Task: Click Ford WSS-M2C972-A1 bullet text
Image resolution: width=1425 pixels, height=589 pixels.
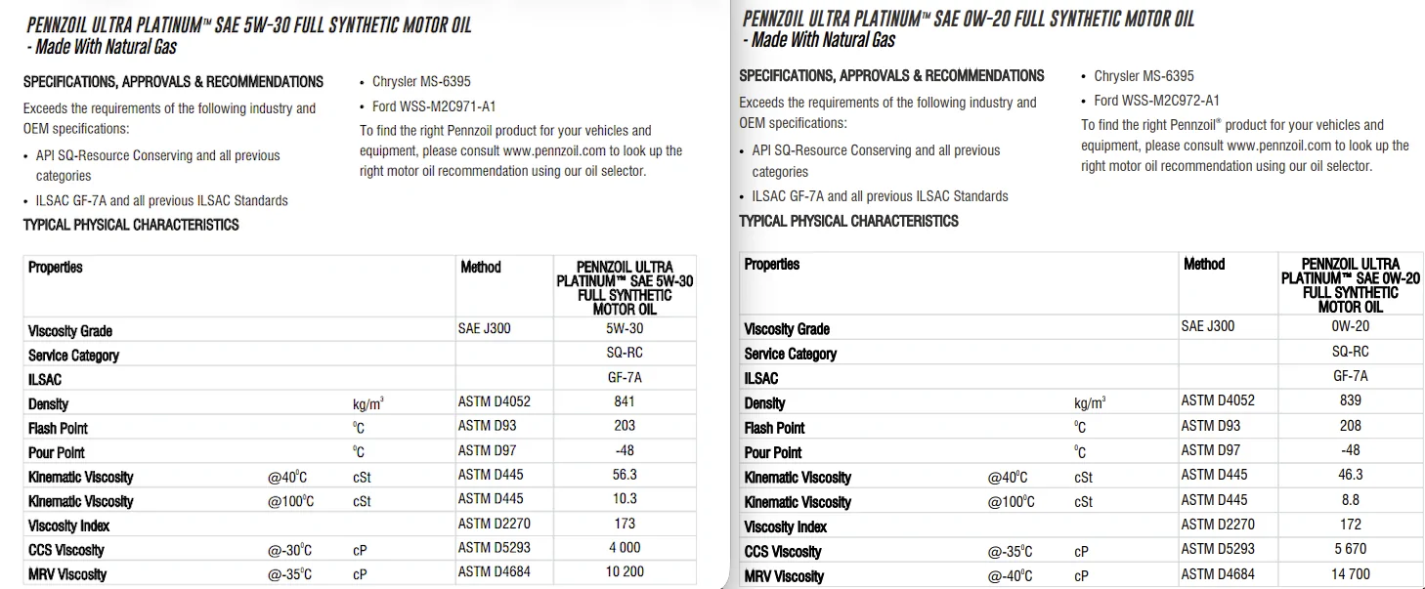Action: [1156, 101]
